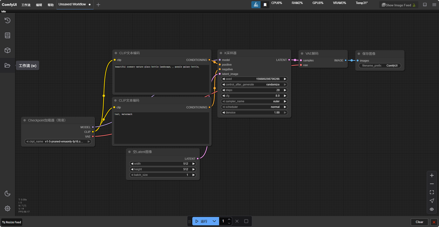Click the square clear-pending icon in run bar
The width and height of the screenshot is (439, 227).
click(246, 221)
